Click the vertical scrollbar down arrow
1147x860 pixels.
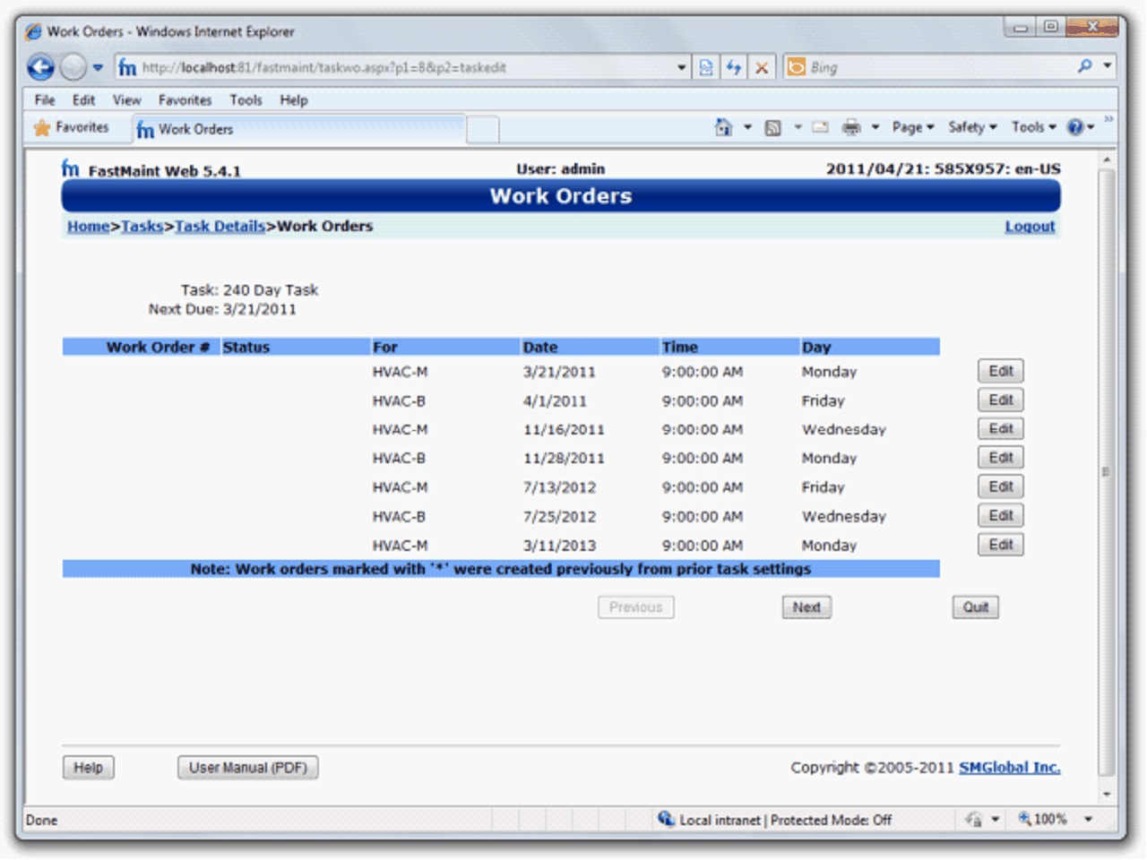1107,794
